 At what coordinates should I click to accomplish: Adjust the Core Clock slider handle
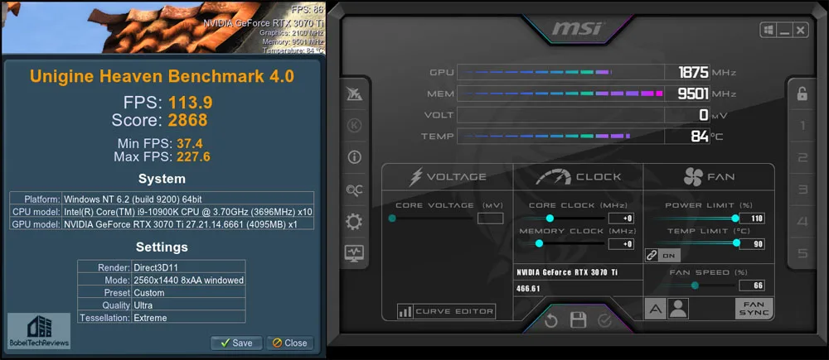point(550,218)
